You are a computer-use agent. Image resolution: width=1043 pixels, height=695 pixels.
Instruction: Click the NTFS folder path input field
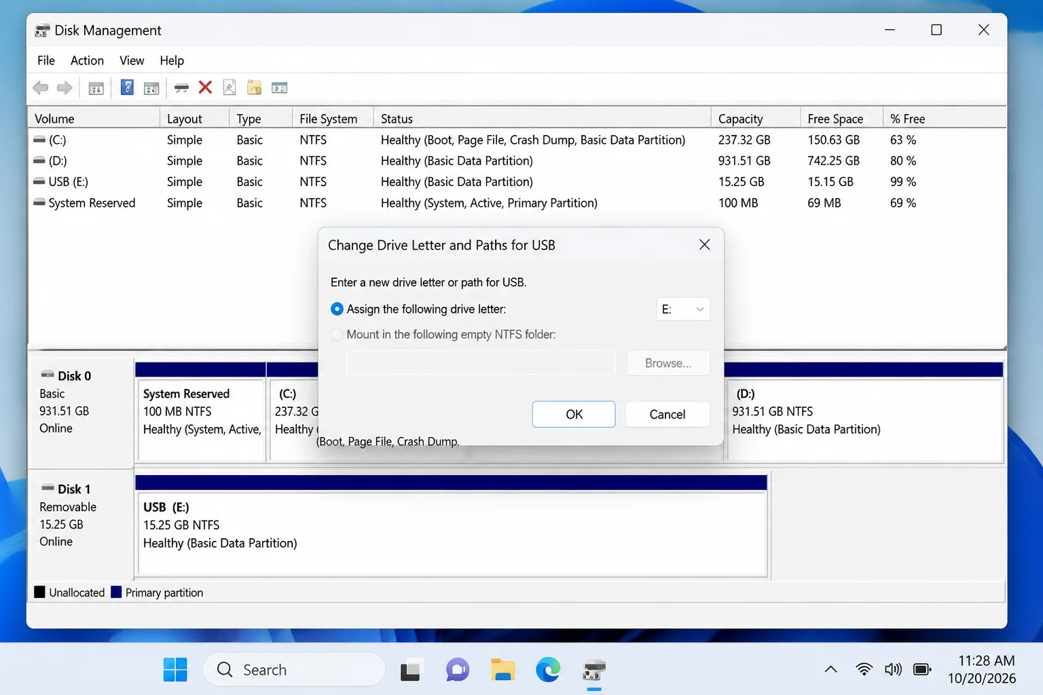(x=481, y=363)
